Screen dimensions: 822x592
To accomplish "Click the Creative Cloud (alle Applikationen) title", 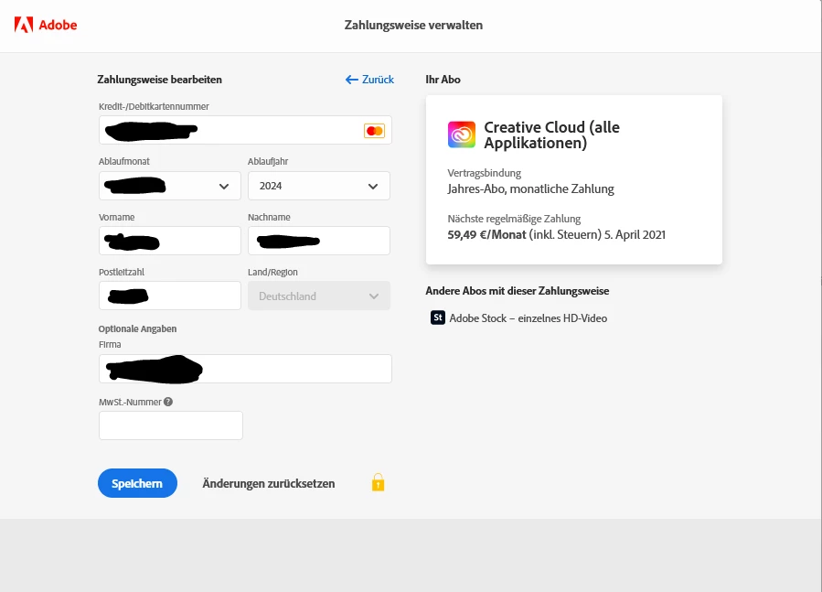I will tap(551, 135).
